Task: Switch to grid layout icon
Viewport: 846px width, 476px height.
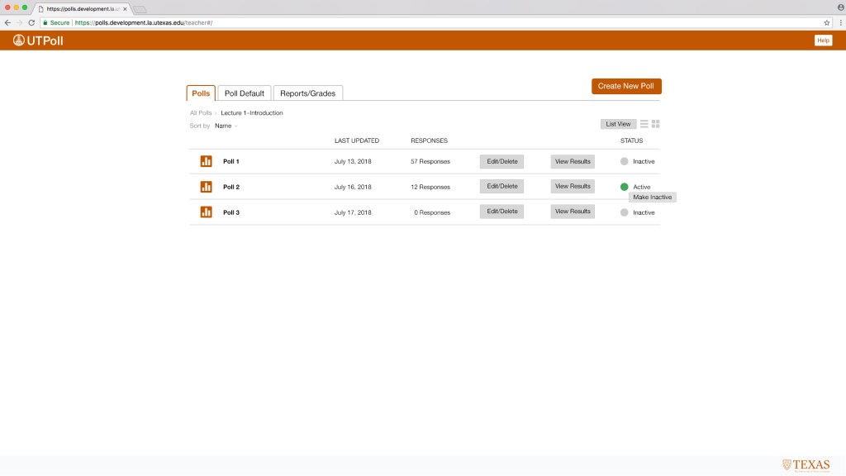Action: coord(656,124)
